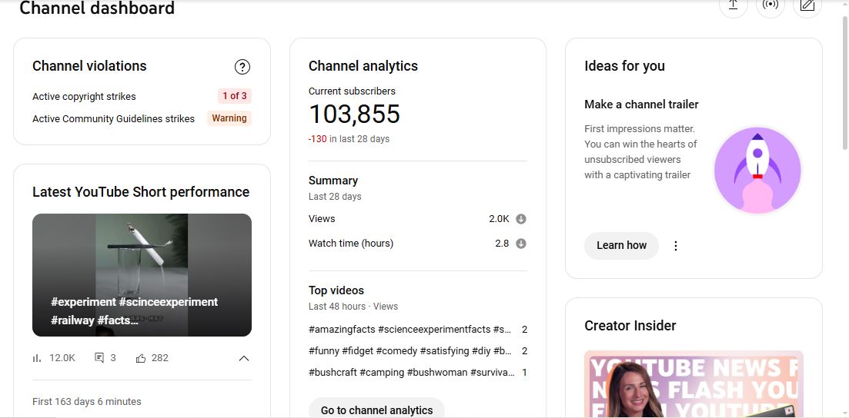Image resolution: width=849 pixels, height=418 pixels.
Task: Click the comments icon under the Short
Action: pos(99,358)
